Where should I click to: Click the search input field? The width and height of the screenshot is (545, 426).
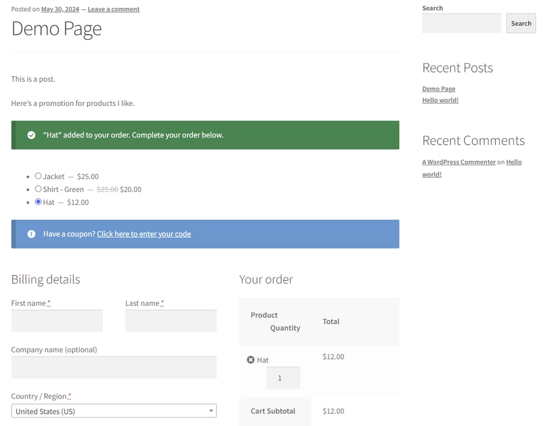(x=461, y=23)
